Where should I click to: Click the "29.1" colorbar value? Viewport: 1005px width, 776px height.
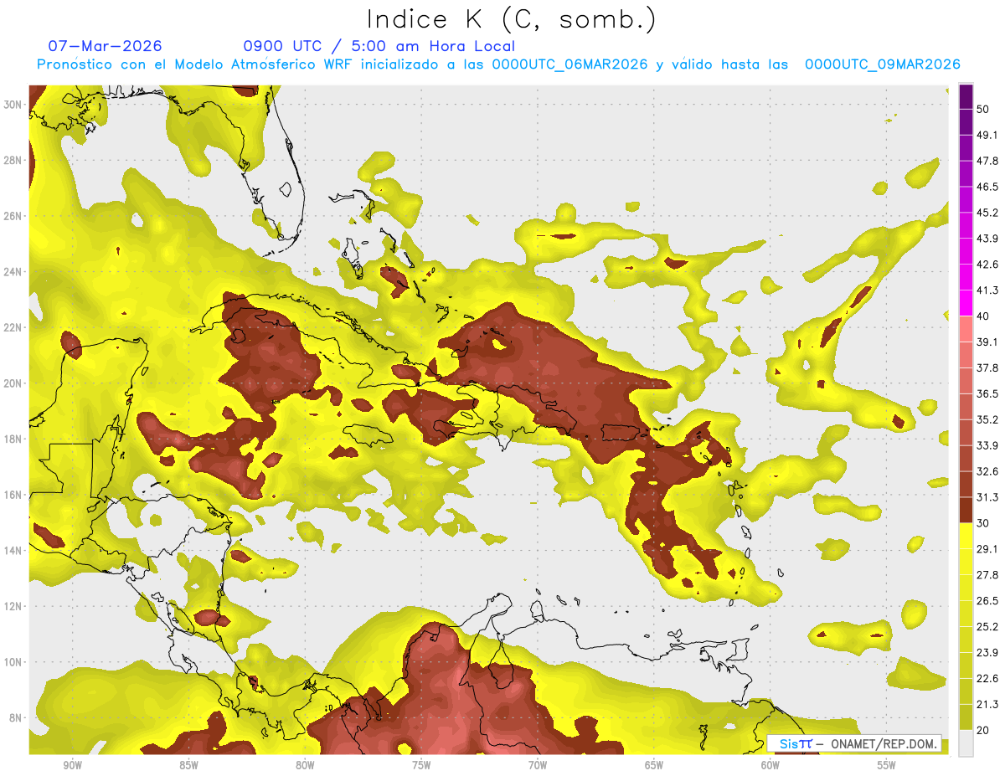coord(987,548)
